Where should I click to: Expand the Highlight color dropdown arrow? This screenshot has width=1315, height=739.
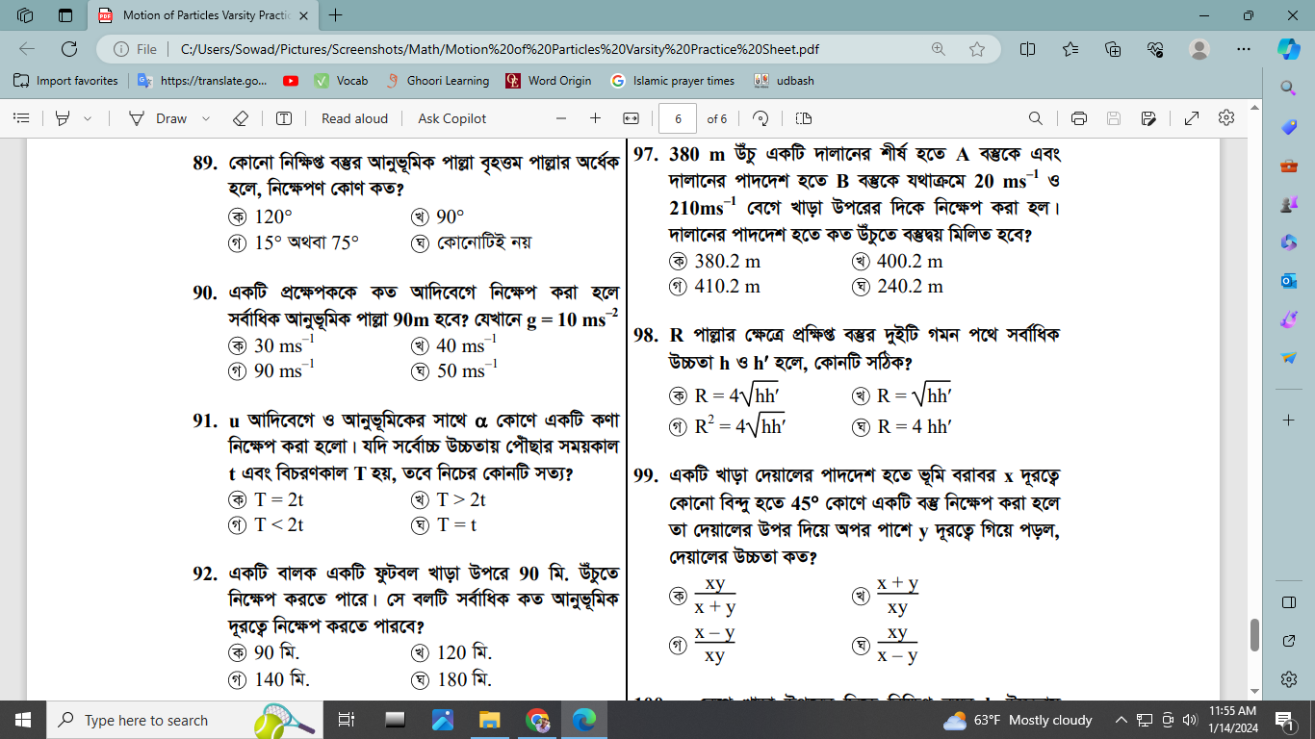pos(88,118)
